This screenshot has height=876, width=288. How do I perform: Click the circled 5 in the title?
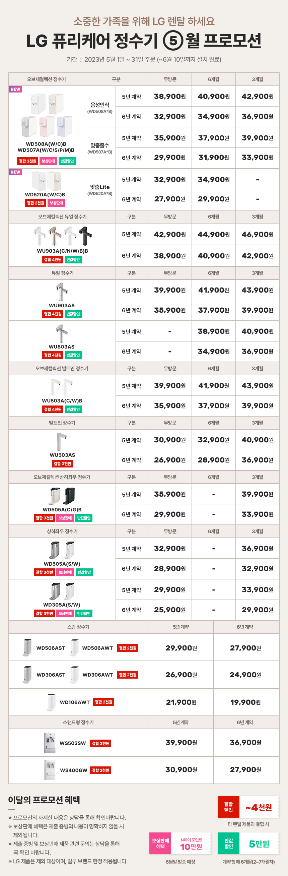[173, 41]
